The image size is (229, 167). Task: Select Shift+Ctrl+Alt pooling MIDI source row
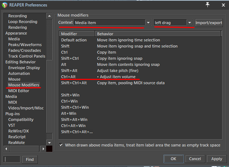pos(140,83)
